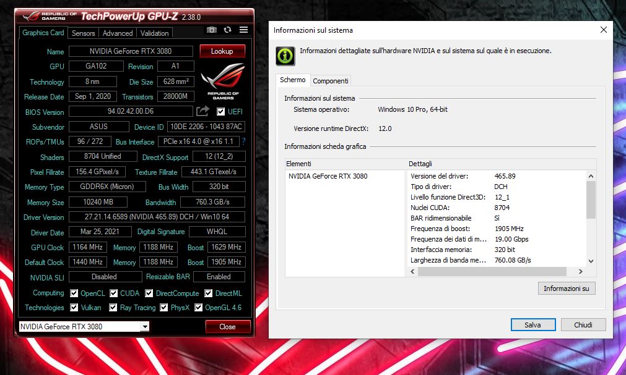Toggle the DirectCompute checkbox

(x=149, y=293)
